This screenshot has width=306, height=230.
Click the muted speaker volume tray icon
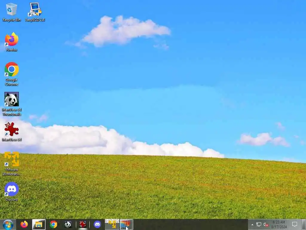pos(266,225)
